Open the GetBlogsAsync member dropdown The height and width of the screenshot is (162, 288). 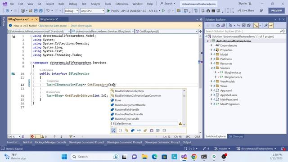click(x=166, y=31)
